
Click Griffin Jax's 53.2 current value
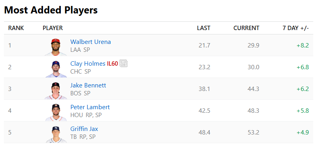(253, 133)
